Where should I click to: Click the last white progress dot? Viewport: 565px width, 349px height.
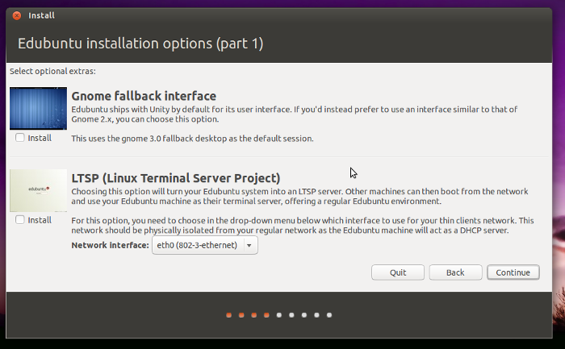[329, 315]
